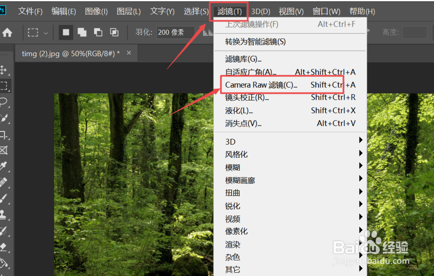Select the Brush tool
Viewport: 434px width, 276px height.
pos(3,198)
